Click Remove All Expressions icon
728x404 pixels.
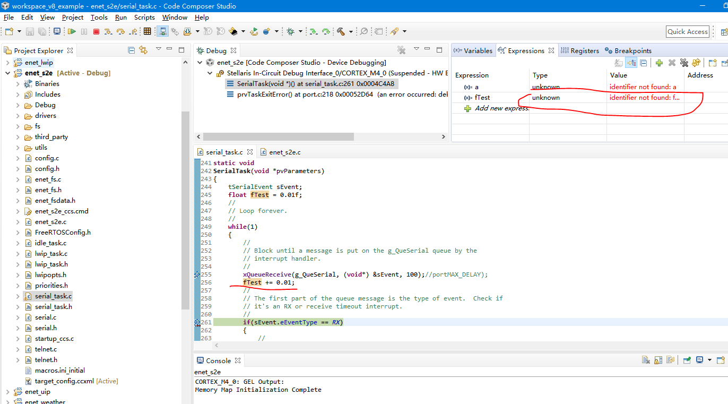[x=684, y=63]
